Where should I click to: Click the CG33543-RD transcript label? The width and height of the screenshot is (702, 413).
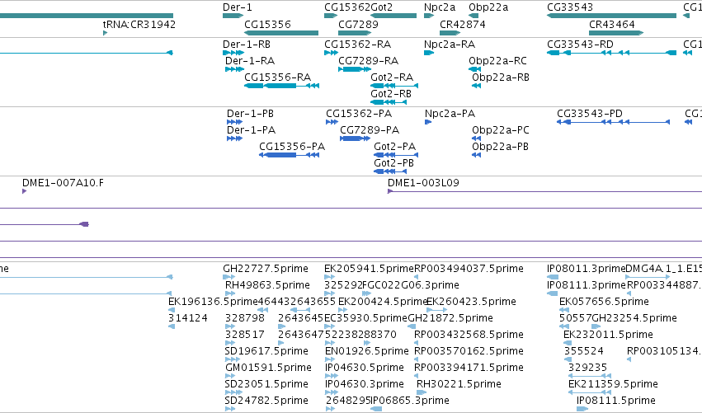580,45
